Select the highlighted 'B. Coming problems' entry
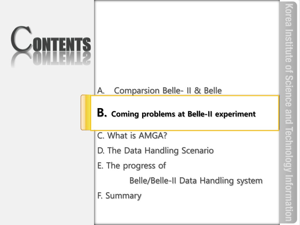 coord(176,113)
